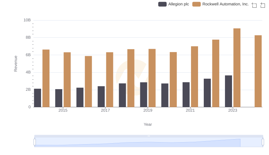The image size is (269, 155).
Task: Click the zoom slider's top drag bar
Action: pyautogui.click(x=149, y=136)
